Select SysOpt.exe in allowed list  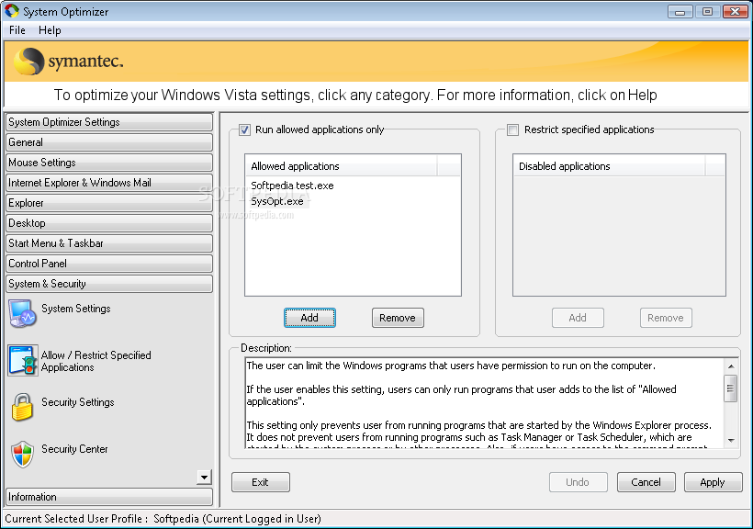(277, 201)
